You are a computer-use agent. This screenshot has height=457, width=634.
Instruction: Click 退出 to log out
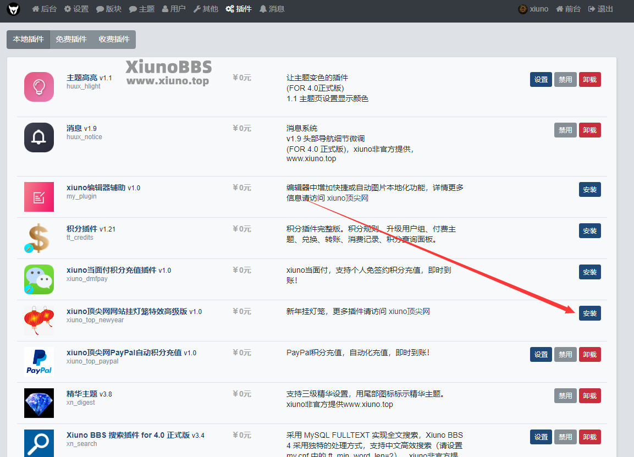[600, 9]
